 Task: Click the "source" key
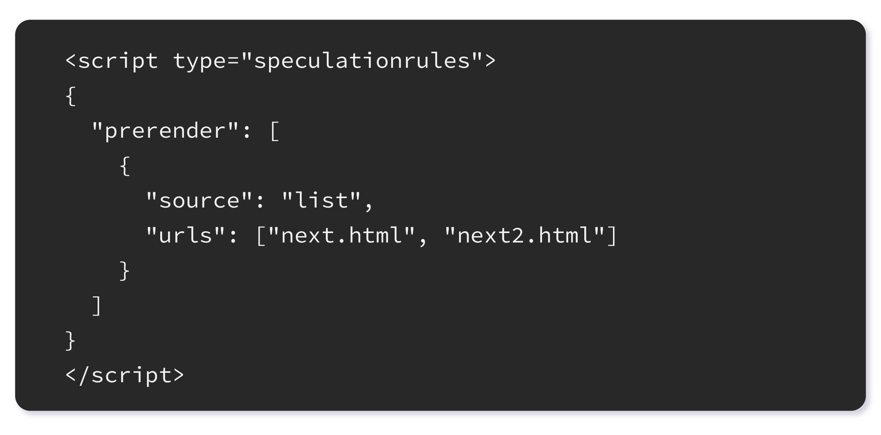199,201
